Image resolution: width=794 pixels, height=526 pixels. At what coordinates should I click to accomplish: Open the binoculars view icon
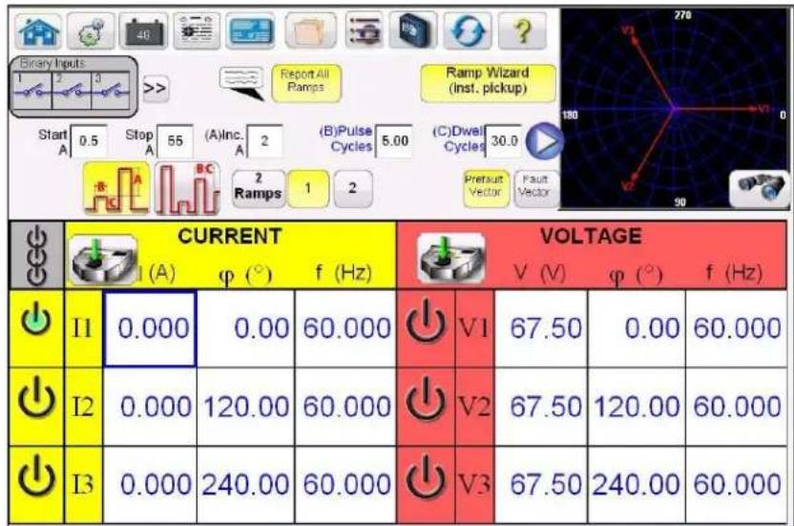coord(759,188)
